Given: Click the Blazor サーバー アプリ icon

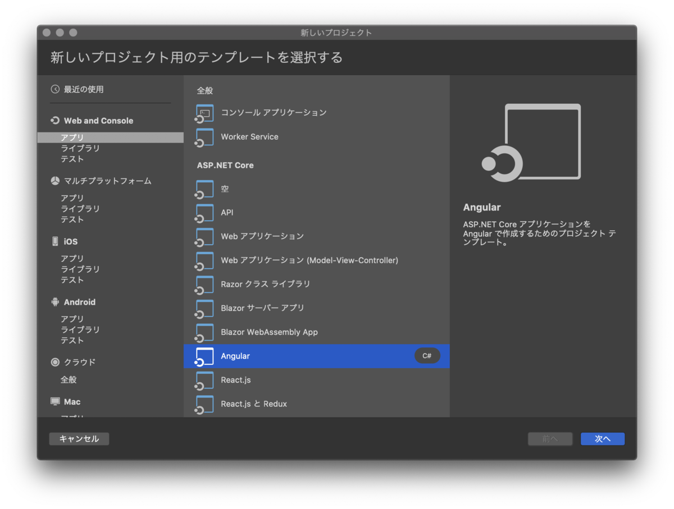Looking at the screenshot, I should [204, 309].
